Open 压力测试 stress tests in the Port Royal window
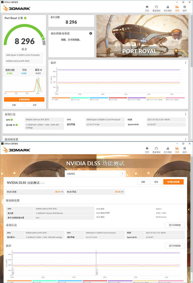 168,9
